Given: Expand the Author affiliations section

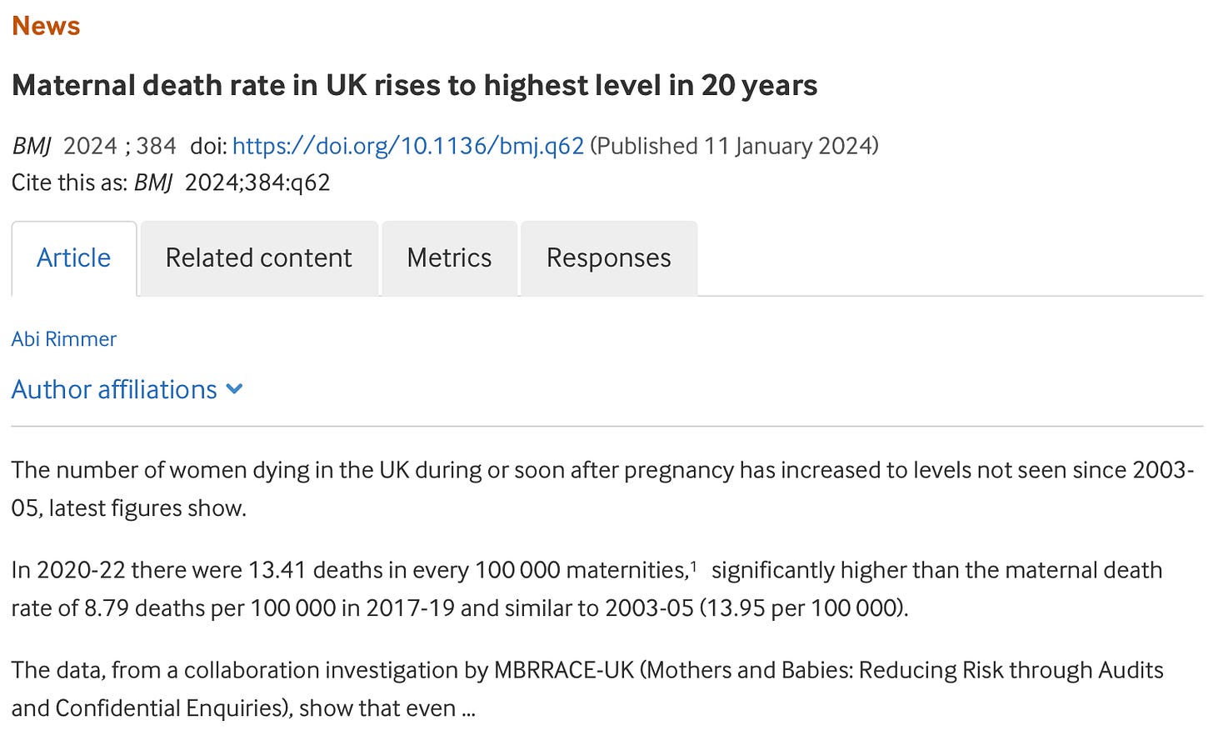Looking at the screenshot, I should coord(127,389).
